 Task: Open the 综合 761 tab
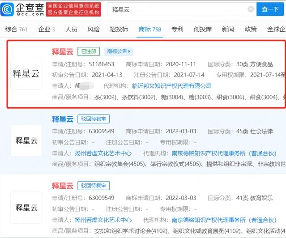click(x=16, y=29)
